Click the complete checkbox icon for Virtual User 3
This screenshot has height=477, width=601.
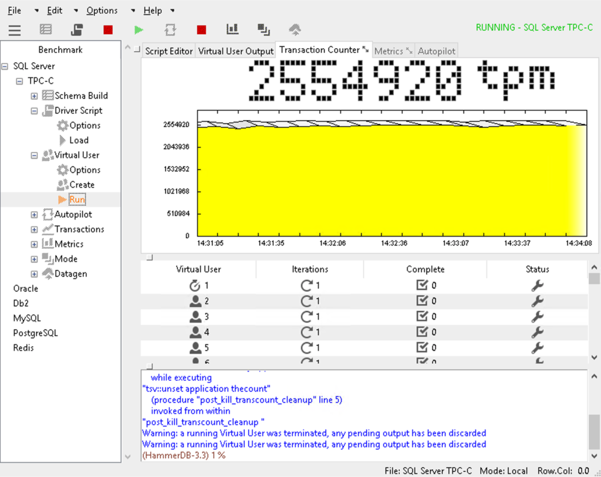click(x=422, y=316)
